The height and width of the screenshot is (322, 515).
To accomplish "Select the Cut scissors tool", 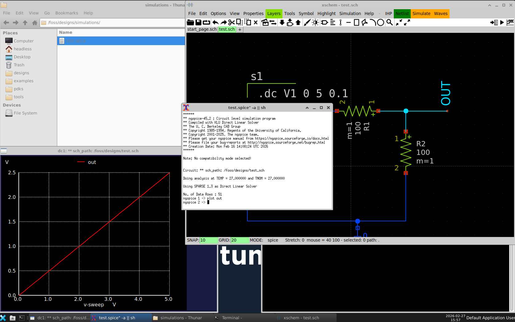I will [231, 22].
